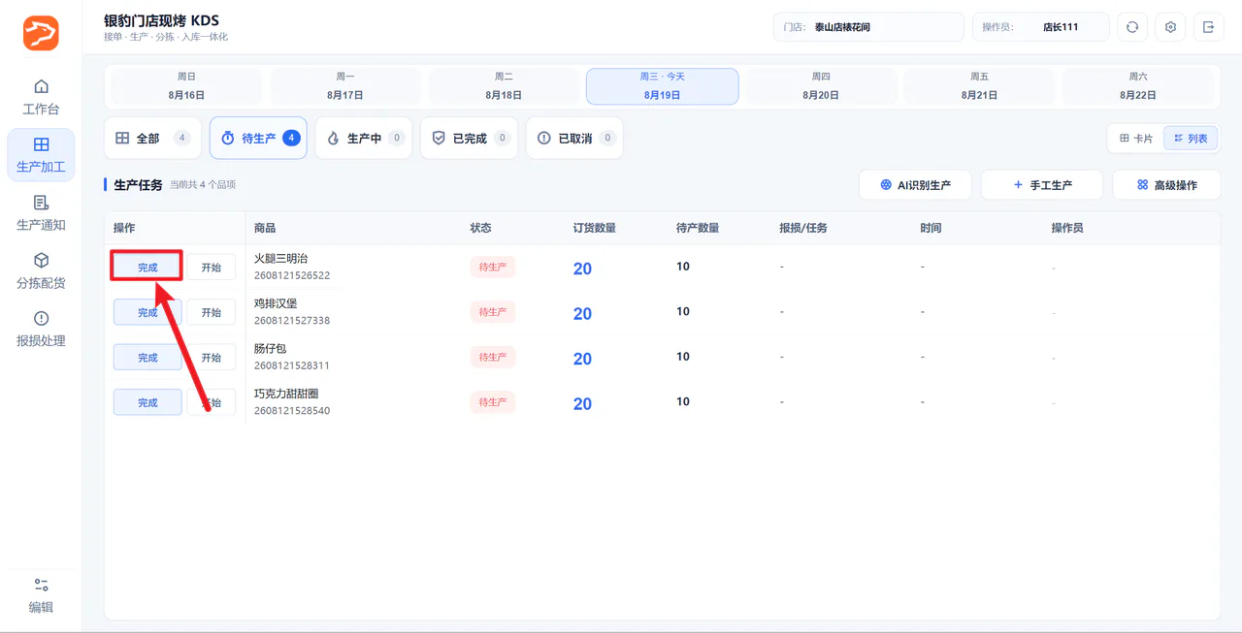This screenshot has width=1242, height=633.
Task: Choose date 周二 8月18日
Action: click(x=504, y=86)
